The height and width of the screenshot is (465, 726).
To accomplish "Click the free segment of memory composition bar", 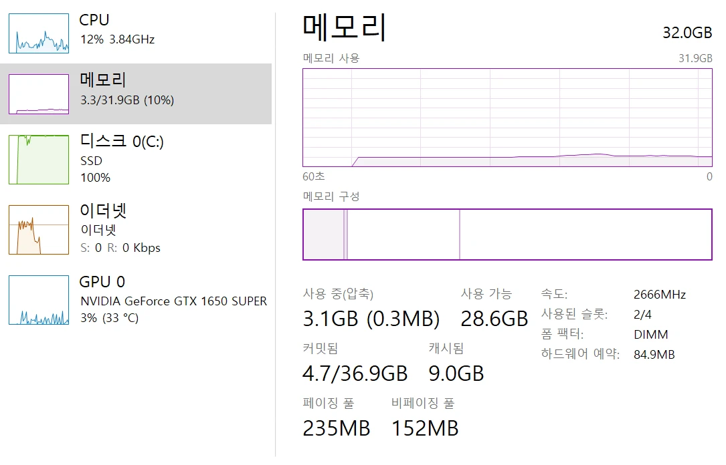I will pos(585,235).
